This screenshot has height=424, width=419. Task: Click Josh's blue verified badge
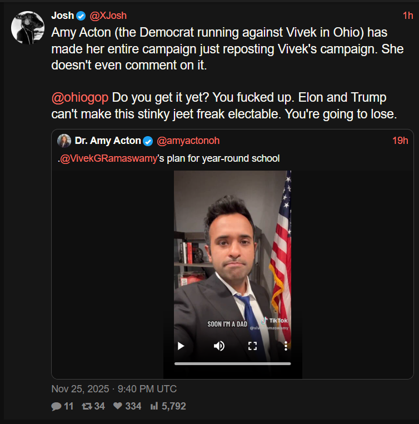pos(81,16)
